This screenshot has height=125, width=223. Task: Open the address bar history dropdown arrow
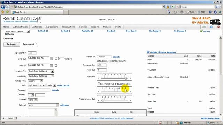click(163, 7)
